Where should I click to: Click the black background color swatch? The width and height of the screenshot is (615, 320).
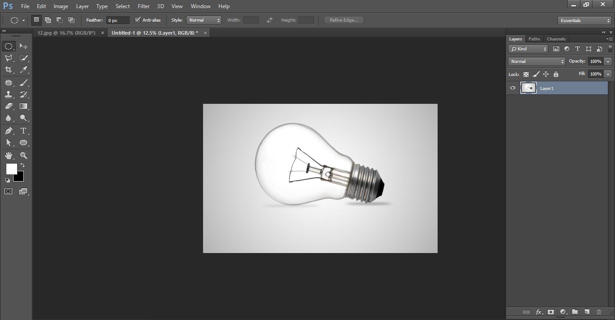coord(18,176)
